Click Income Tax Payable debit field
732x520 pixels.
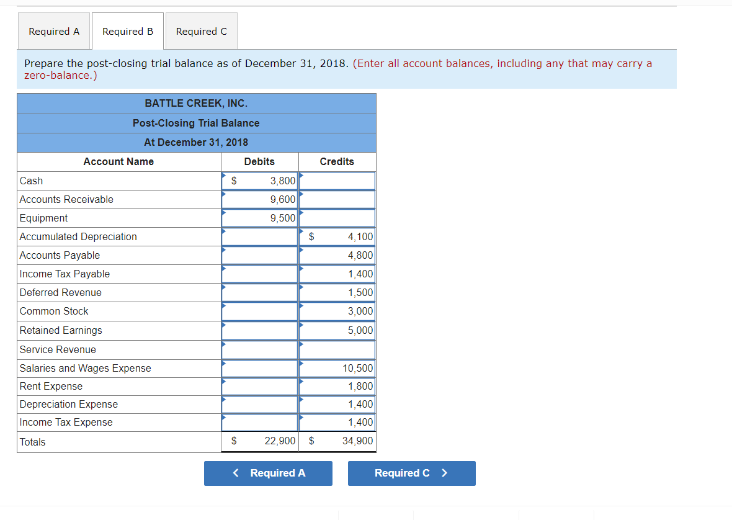259,274
